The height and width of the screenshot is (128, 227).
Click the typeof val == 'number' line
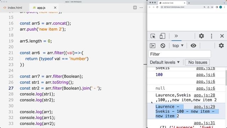pos(57,59)
